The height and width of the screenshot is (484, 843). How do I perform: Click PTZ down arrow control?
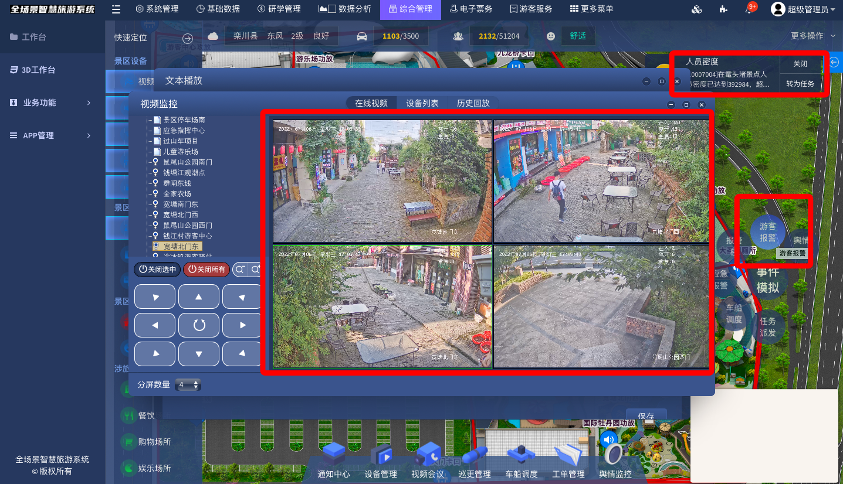[199, 353]
